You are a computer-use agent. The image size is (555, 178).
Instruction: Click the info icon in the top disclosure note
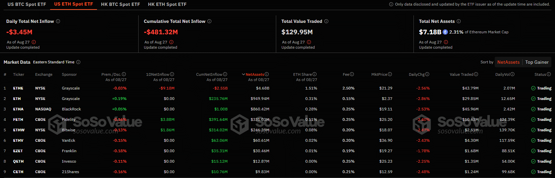[391, 4]
